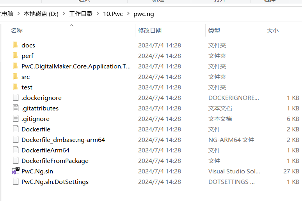This screenshot has height=201, width=302.
Task: Select the perf folder icon
Action: point(15,56)
